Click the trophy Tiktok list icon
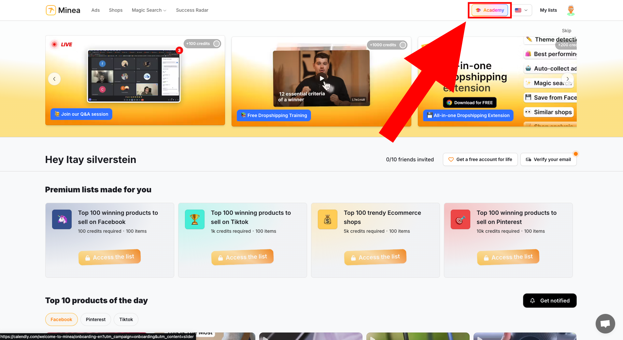This screenshot has width=623, height=340. tap(195, 219)
